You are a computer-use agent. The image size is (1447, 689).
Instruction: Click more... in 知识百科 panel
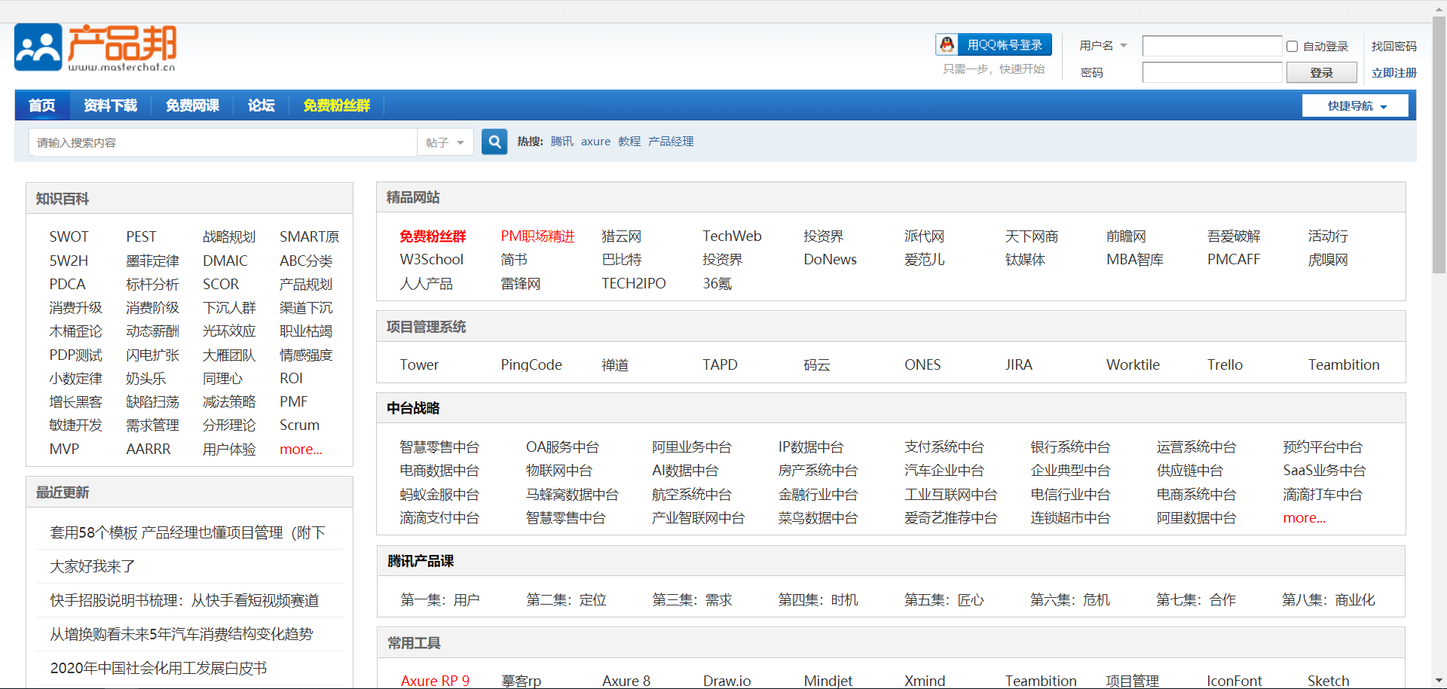pyautogui.click(x=301, y=449)
